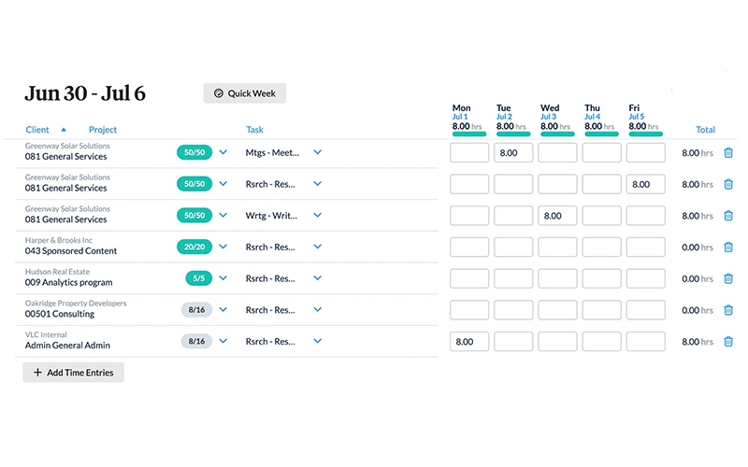This screenshot has height=467, width=748.
Task: Click the Task column header
Action: [254, 130]
